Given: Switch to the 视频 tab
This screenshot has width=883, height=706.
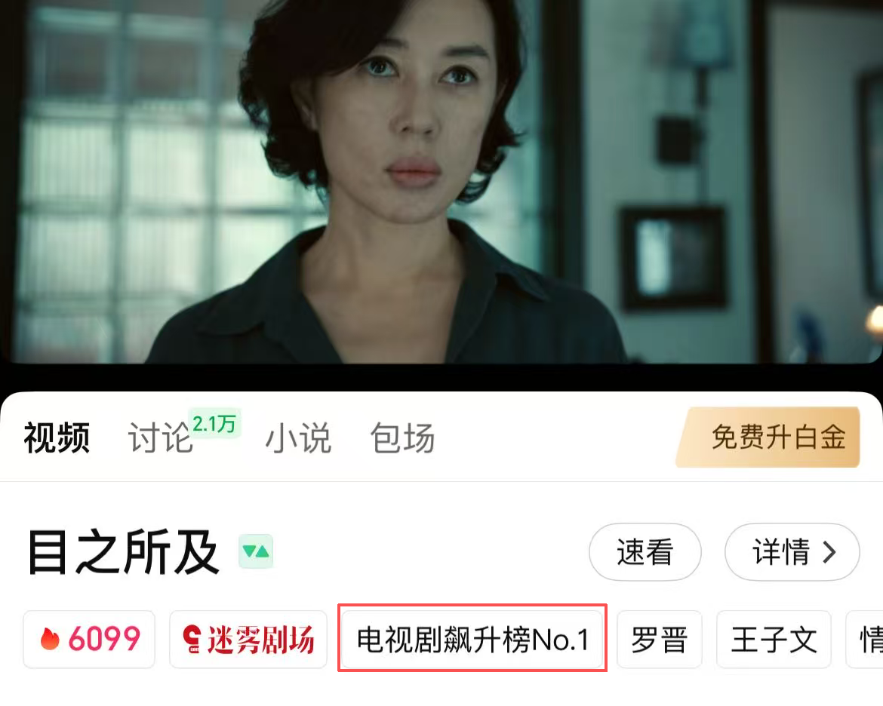Looking at the screenshot, I should tap(57, 437).
